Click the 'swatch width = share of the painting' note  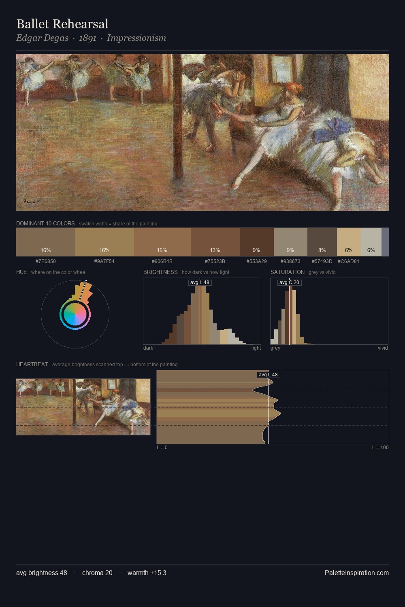click(118, 224)
